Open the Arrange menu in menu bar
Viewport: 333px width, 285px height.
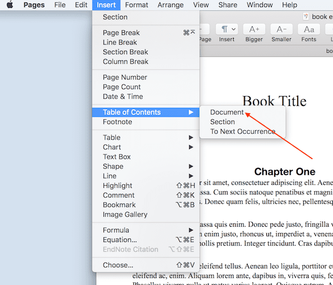click(x=171, y=5)
